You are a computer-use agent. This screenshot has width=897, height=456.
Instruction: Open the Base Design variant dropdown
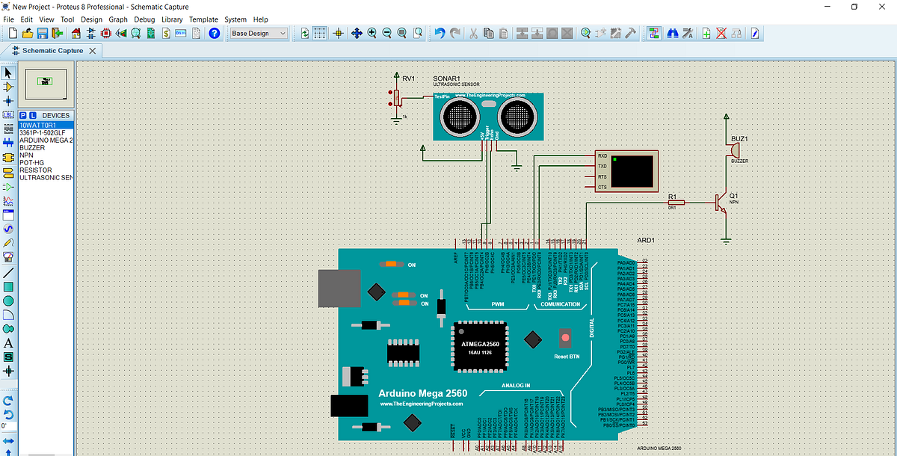tap(259, 34)
